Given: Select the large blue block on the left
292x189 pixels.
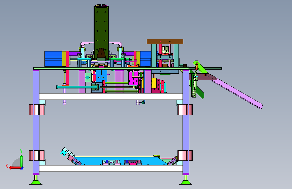Looking at the screenshot, I should pos(53,59).
